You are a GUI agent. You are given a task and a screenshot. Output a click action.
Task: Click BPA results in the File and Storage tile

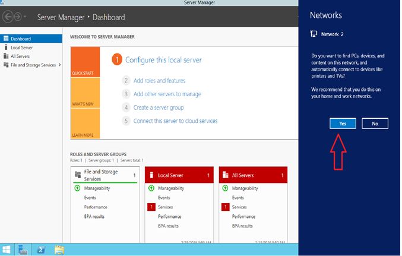(x=94, y=216)
